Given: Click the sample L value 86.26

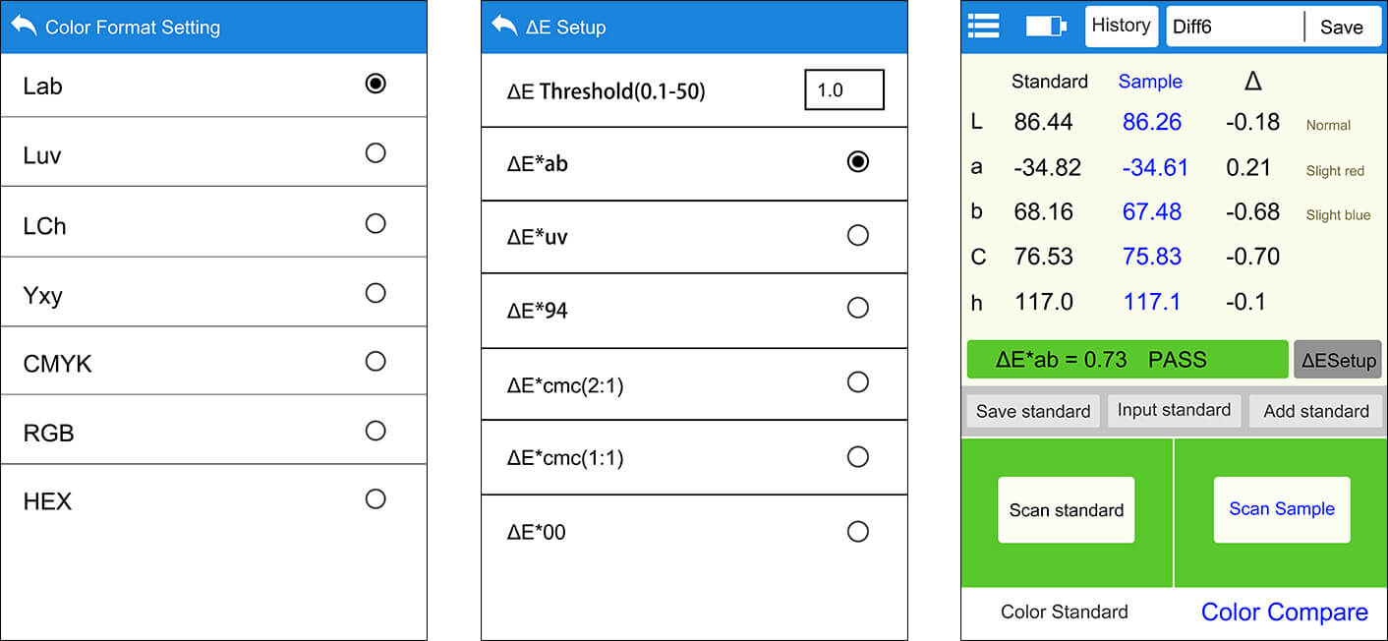Looking at the screenshot, I should [x=1152, y=123].
